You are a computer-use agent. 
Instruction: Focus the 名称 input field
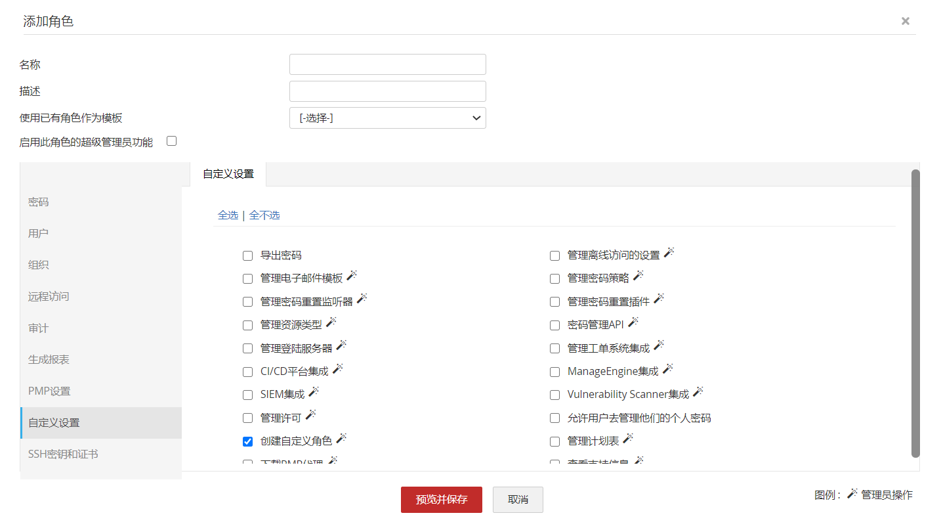pos(387,64)
